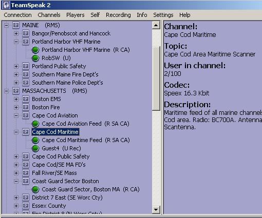262x218 pixels.
Task: Click the Boston EMS channel icon
Action: (x=26, y=99)
